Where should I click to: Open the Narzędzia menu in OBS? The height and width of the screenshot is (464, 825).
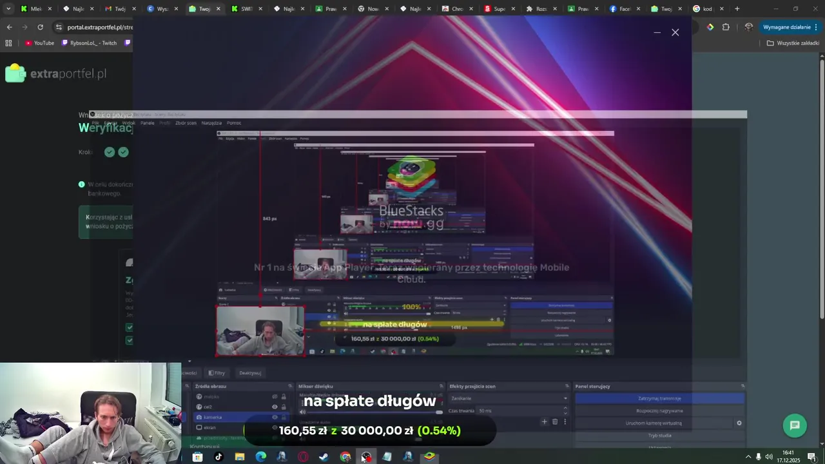pyautogui.click(x=211, y=123)
